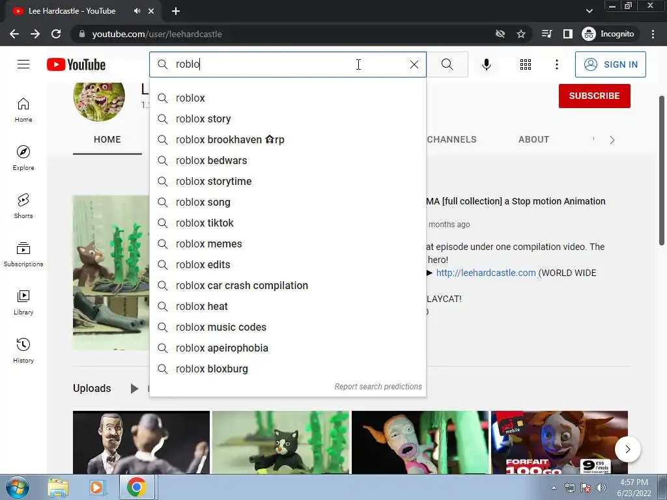This screenshot has width=667, height=500.
Task: Open the Incognito profile button
Action: (x=608, y=34)
